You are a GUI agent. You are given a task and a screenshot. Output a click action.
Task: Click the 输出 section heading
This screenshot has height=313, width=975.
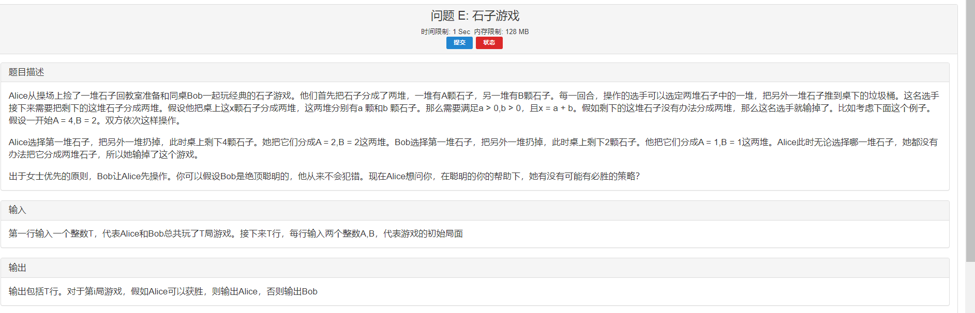17,268
